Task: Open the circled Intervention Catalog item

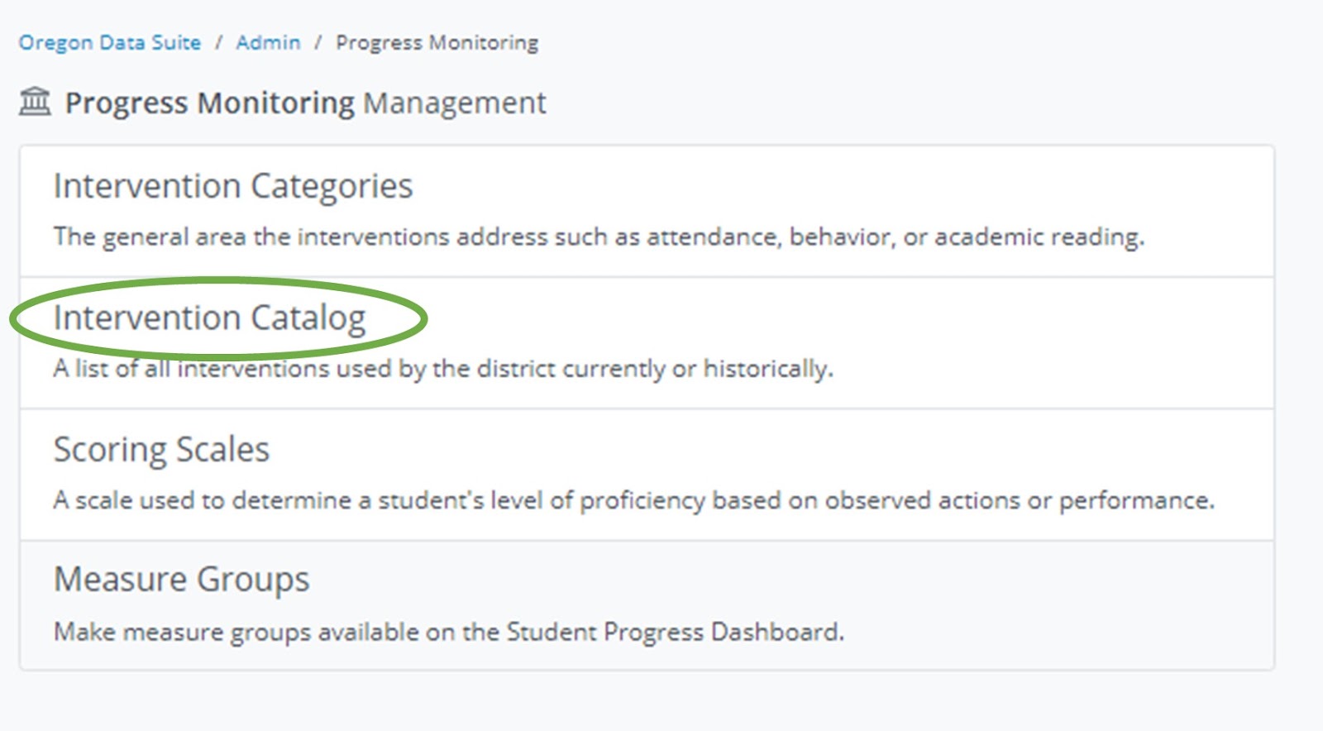Action: click(x=209, y=318)
